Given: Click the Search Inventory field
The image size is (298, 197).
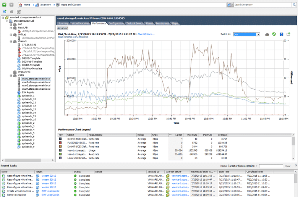Looking at the screenshot, I should coord(262,5).
